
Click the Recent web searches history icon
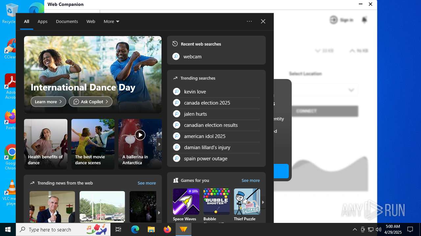[175, 44]
